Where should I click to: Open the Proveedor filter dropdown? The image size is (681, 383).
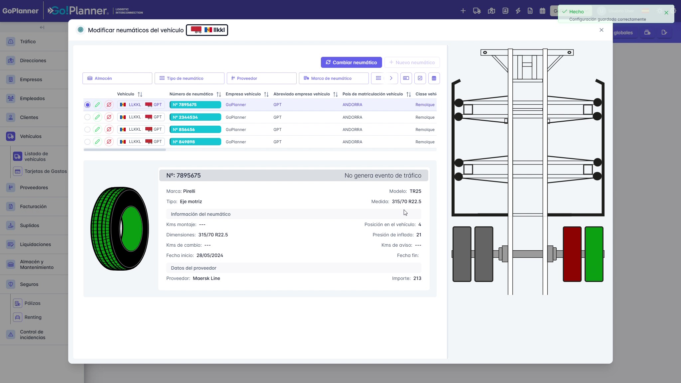[262, 78]
